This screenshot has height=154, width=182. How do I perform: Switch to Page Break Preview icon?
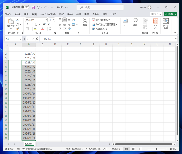coord(140,149)
